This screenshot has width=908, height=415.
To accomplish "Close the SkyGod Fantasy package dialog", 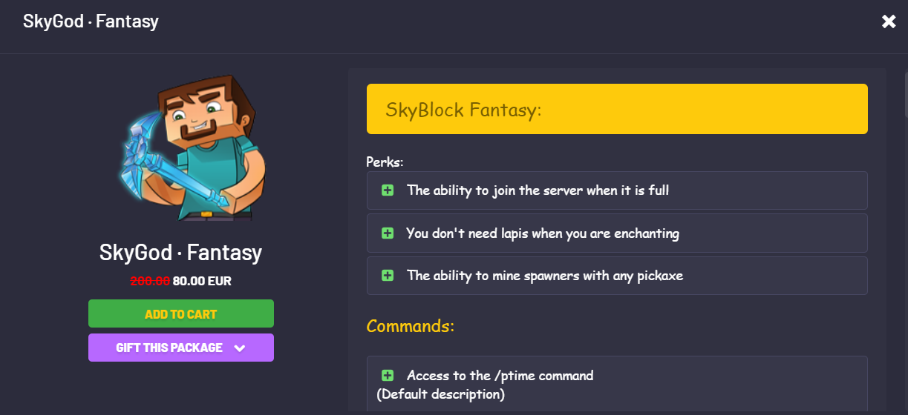I will pyautogui.click(x=889, y=21).
